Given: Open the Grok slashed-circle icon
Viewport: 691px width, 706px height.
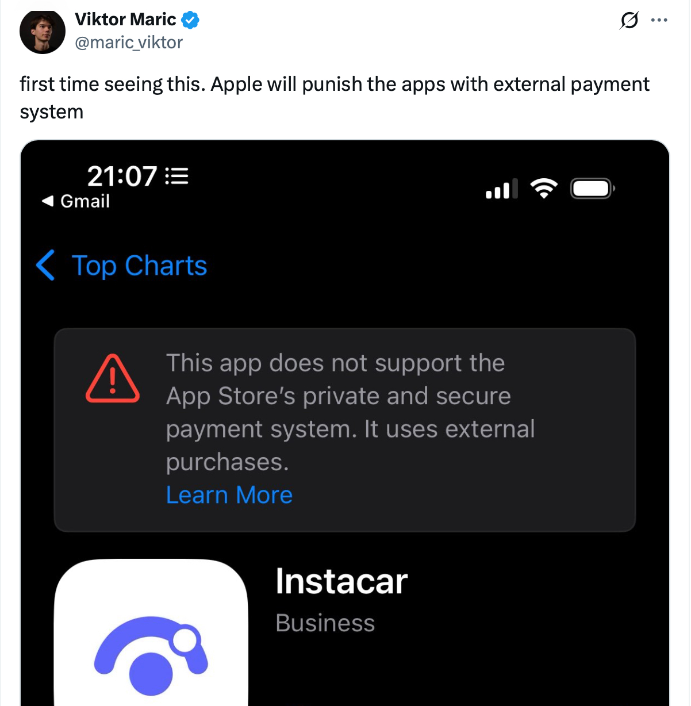Looking at the screenshot, I should point(629,21).
